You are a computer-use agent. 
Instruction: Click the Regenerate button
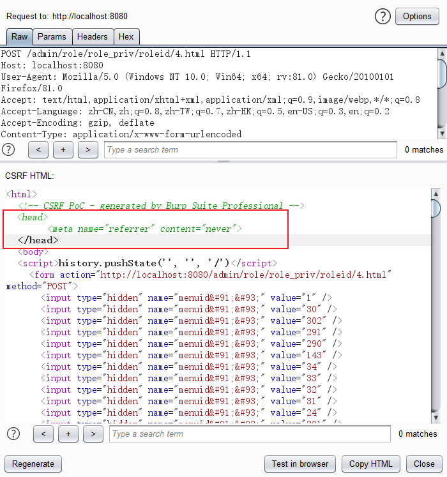click(33, 464)
